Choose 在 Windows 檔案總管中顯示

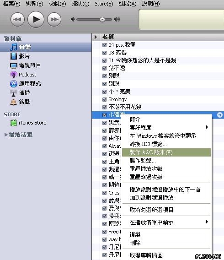(166, 136)
